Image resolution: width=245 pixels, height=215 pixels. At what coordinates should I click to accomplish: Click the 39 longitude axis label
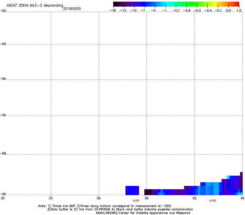click(x=146, y=198)
